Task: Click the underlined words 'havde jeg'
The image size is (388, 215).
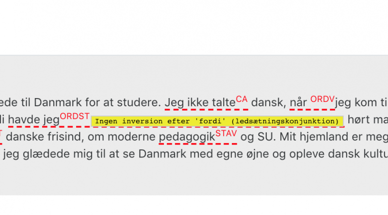Action: (33, 120)
